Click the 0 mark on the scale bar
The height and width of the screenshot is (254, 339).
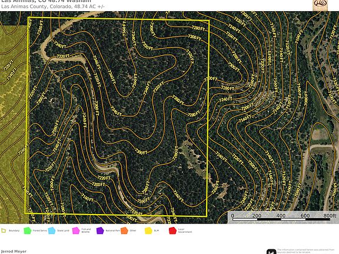pyautogui.click(x=232, y=216)
